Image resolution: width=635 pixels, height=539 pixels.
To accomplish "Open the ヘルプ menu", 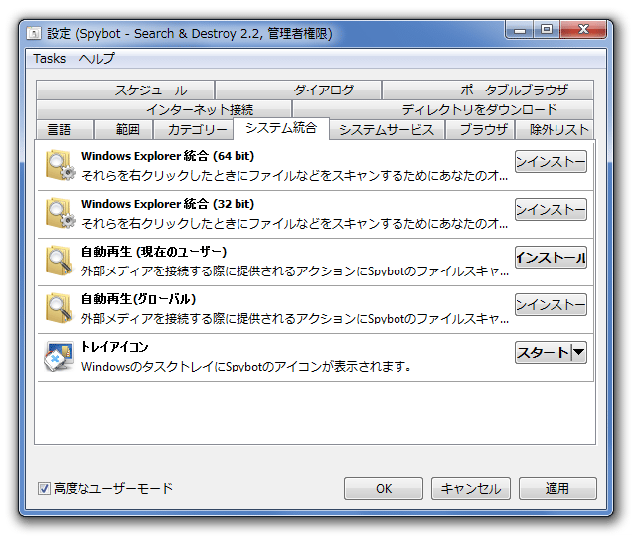I will [96, 59].
